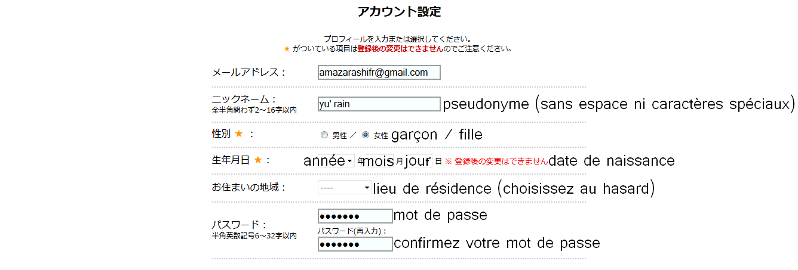Expand the お住まいの地域 region dropdown
The image size is (798, 270).
(345, 188)
